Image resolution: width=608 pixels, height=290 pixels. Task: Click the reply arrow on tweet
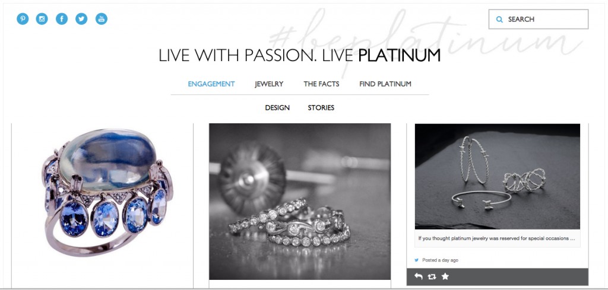[419, 276]
